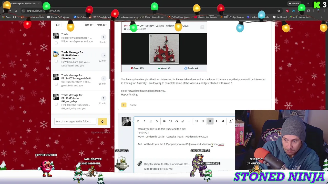Screen dimensions: 328x184
Task: Insert a blockquote with the quote icon
Action: point(170,121)
